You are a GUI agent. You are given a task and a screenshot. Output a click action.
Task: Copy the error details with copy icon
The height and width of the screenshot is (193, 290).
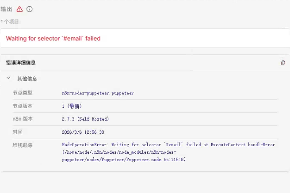pyautogui.click(x=283, y=63)
